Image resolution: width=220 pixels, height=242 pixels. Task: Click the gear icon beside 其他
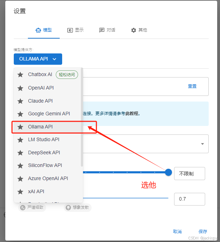point(133,30)
